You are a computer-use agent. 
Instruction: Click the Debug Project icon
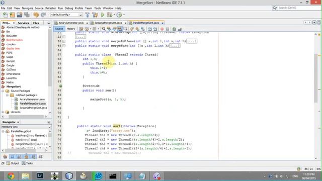[110, 15]
